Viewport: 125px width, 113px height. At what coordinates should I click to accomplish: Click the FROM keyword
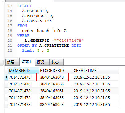(22, 26)
